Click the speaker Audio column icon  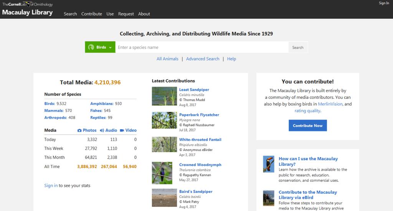click(x=102, y=130)
